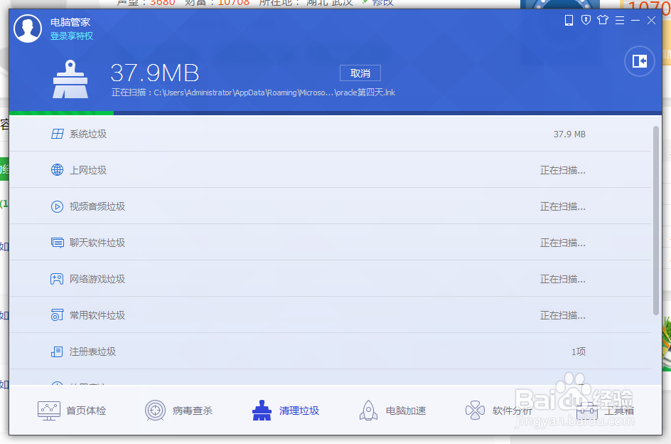Switch to 首页体检 tab
The height and width of the screenshot is (444, 671).
pos(72,411)
